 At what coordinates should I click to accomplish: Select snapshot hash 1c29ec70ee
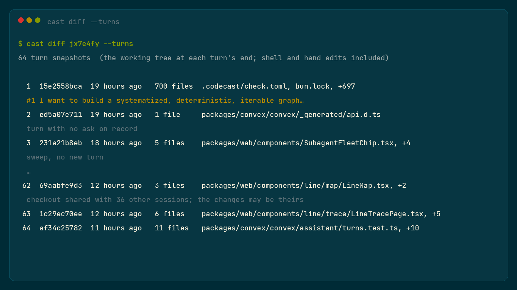61,214
